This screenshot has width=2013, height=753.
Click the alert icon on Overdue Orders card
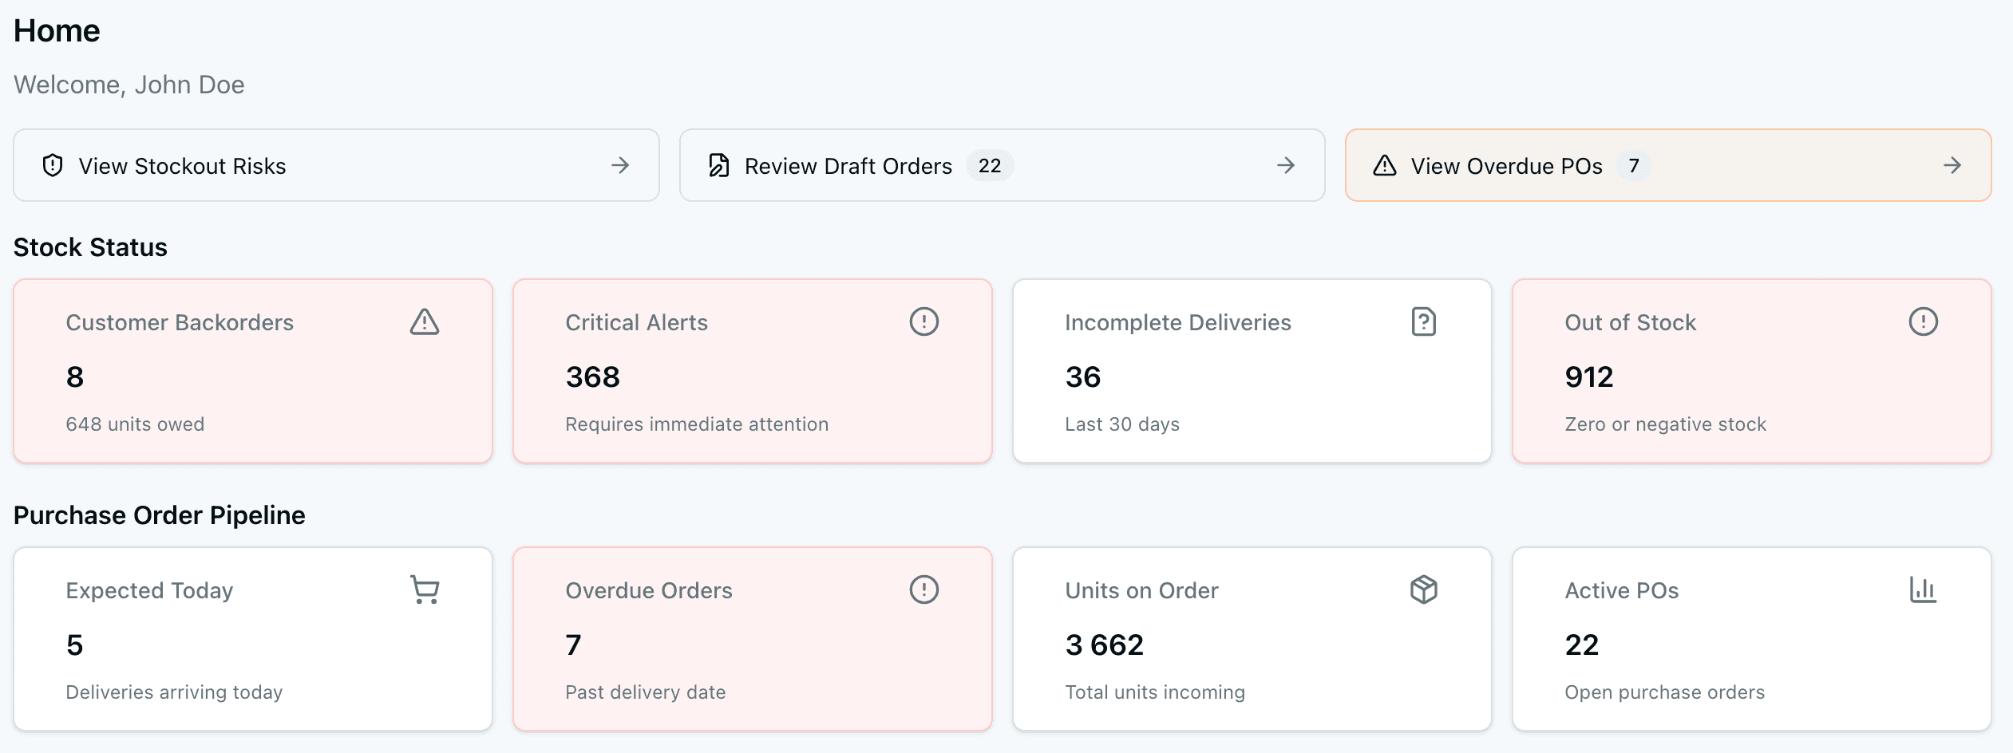pyautogui.click(x=923, y=589)
